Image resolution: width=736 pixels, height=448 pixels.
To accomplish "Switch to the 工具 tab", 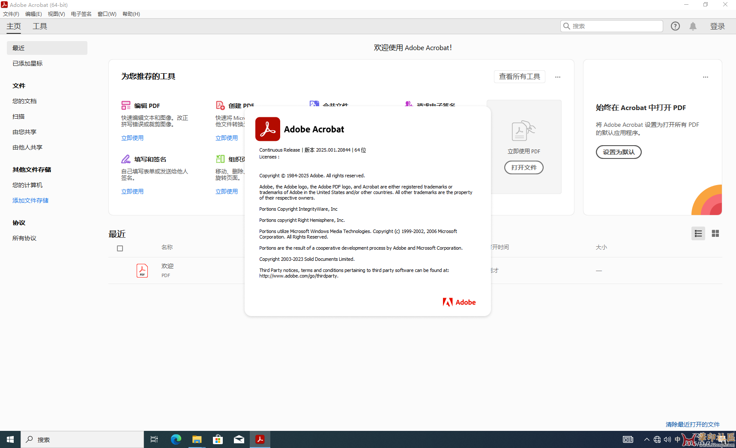I will [x=39, y=26].
